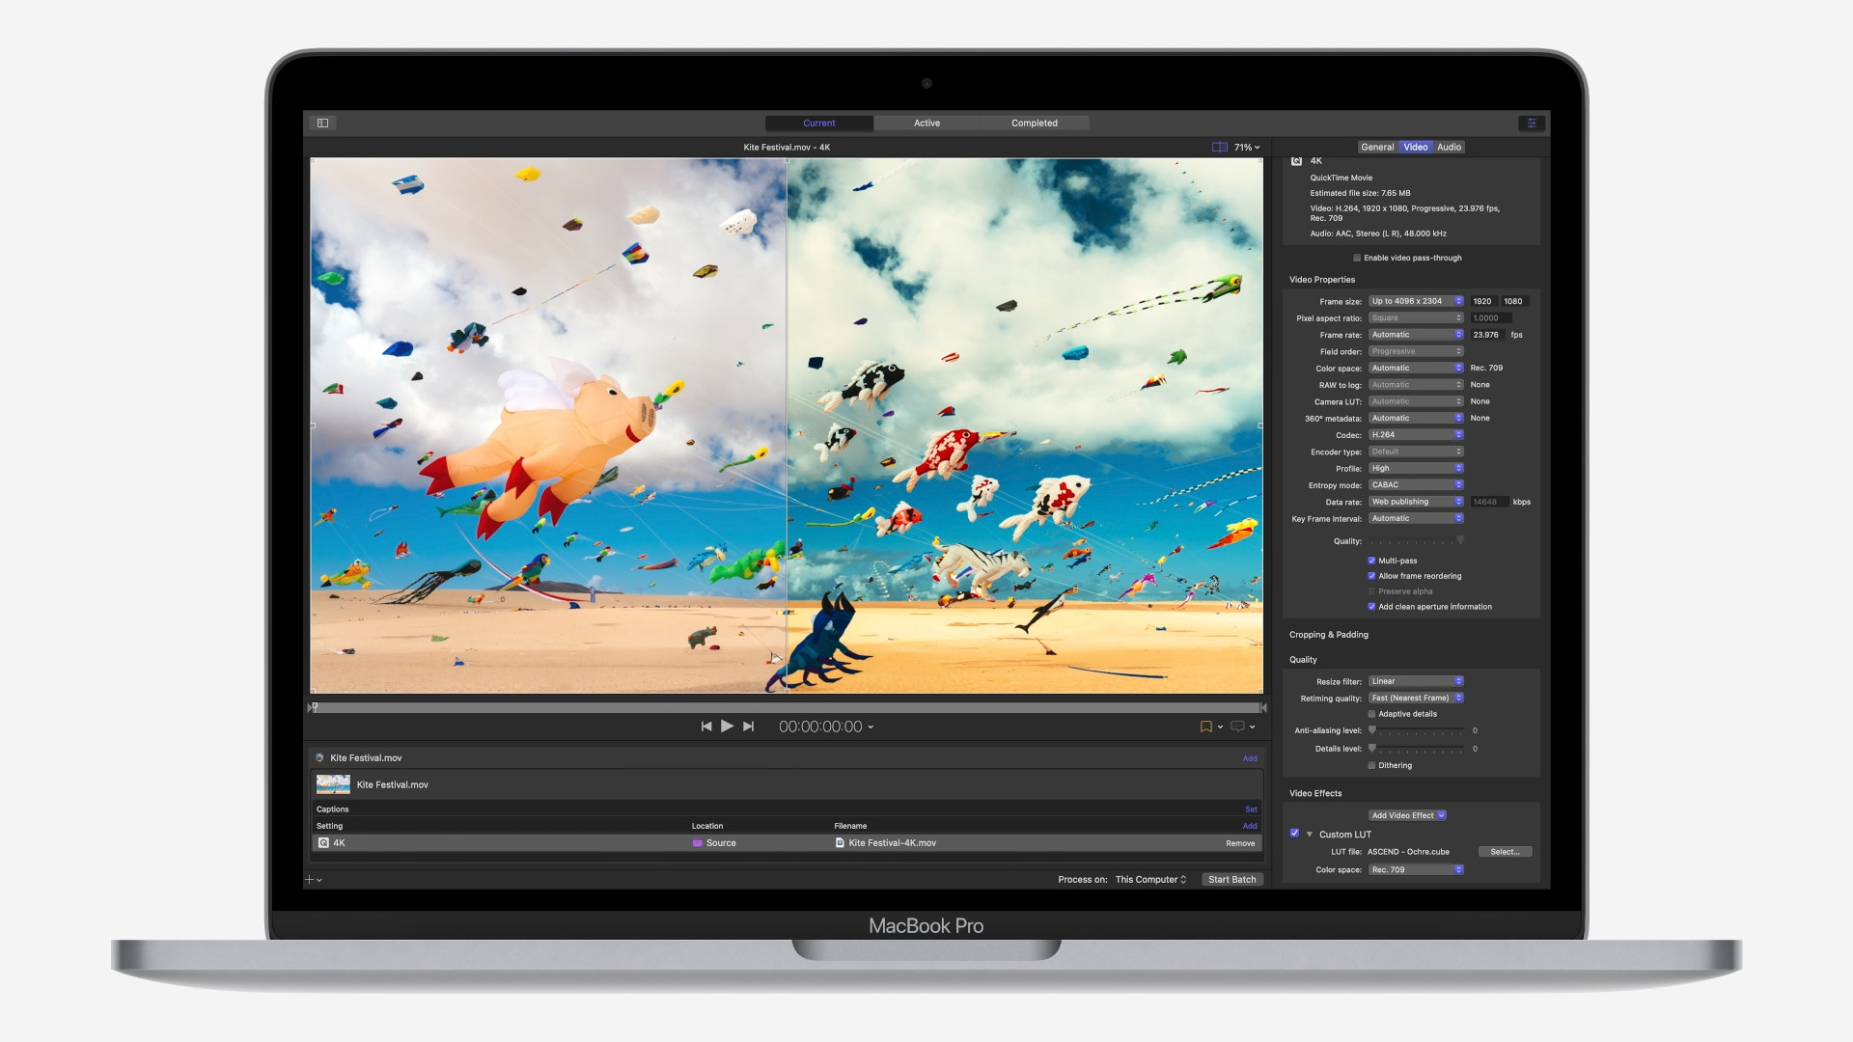
Task: Click the caption annotation icon below the viewer
Action: (x=1238, y=727)
